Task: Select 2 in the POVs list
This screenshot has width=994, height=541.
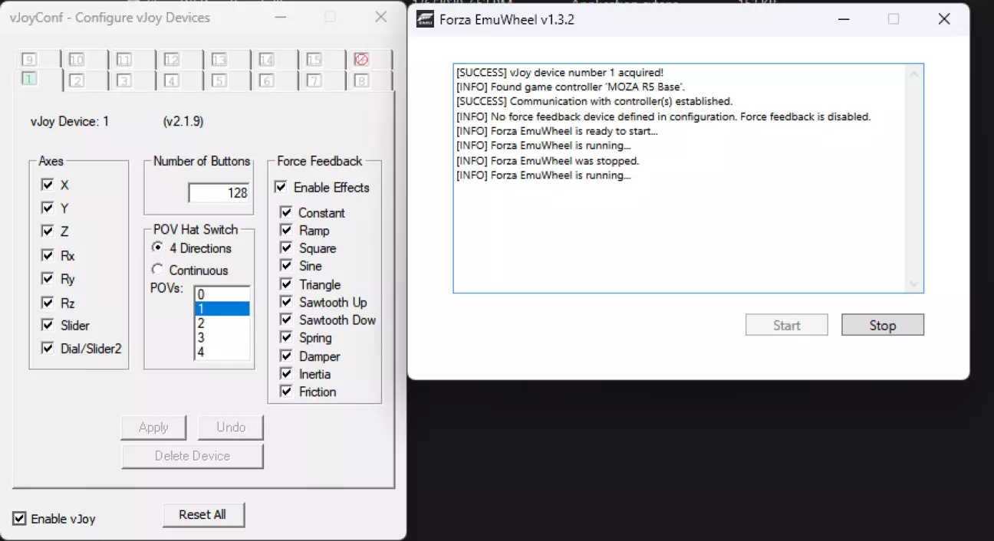Action: [x=222, y=323]
